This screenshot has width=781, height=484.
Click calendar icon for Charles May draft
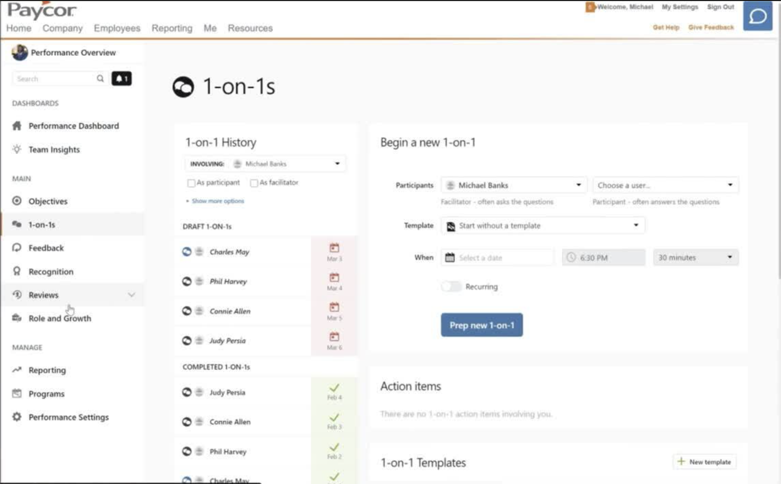coord(334,248)
